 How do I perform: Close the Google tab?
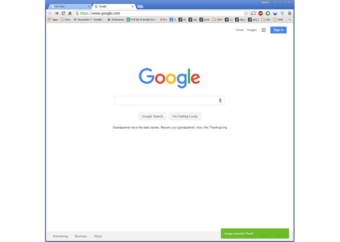click(133, 6)
